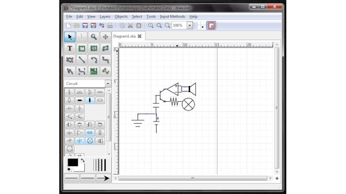Open the zoom percentage dropdown

pyautogui.click(x=189, y=25)
